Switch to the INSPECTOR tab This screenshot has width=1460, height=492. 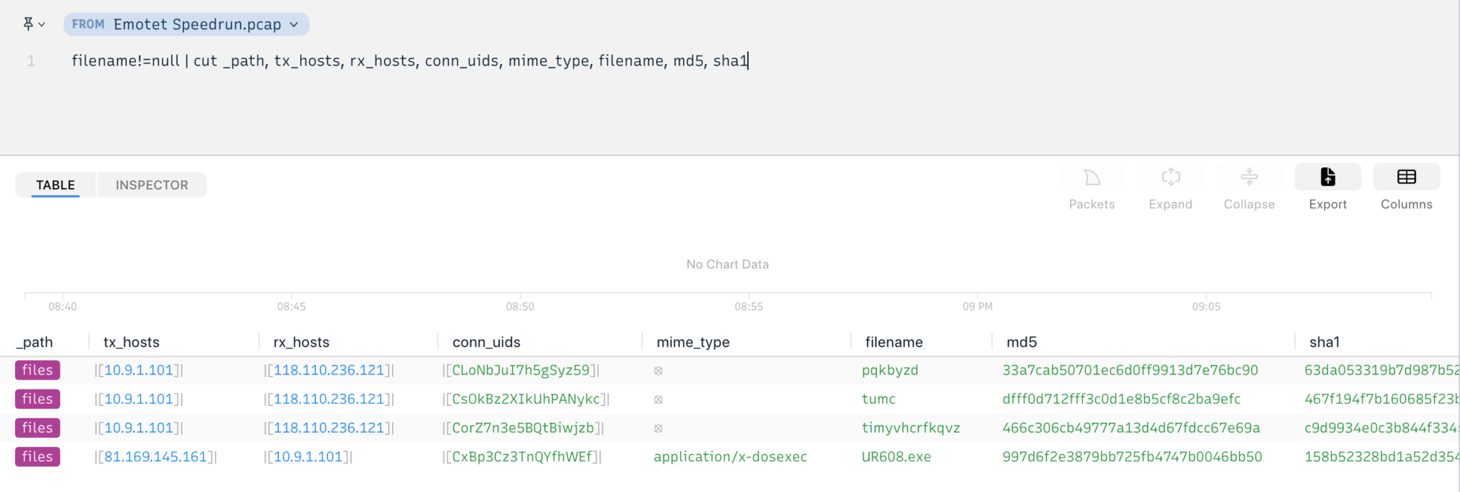(152, 185)
